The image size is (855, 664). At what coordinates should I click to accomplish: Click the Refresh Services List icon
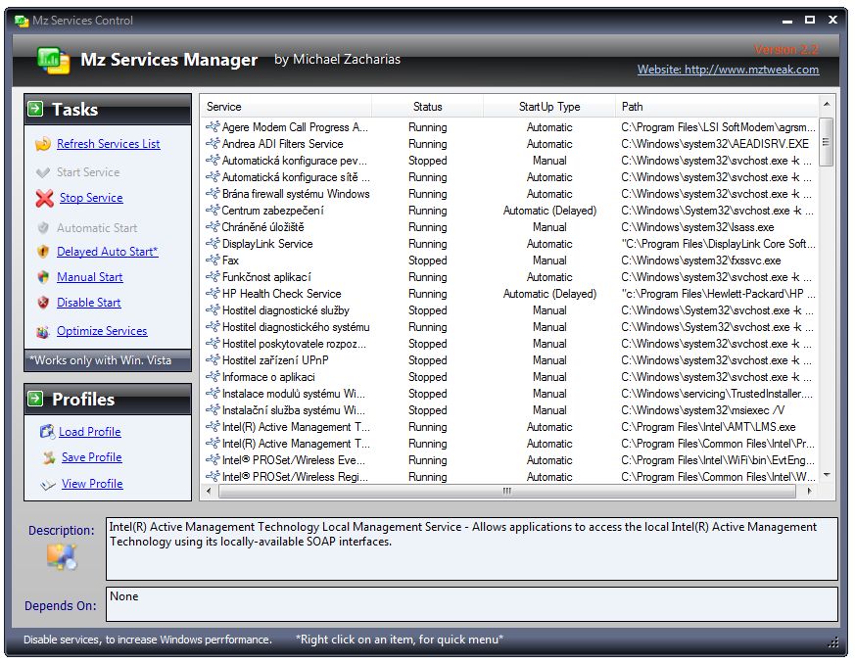(43, 144)
